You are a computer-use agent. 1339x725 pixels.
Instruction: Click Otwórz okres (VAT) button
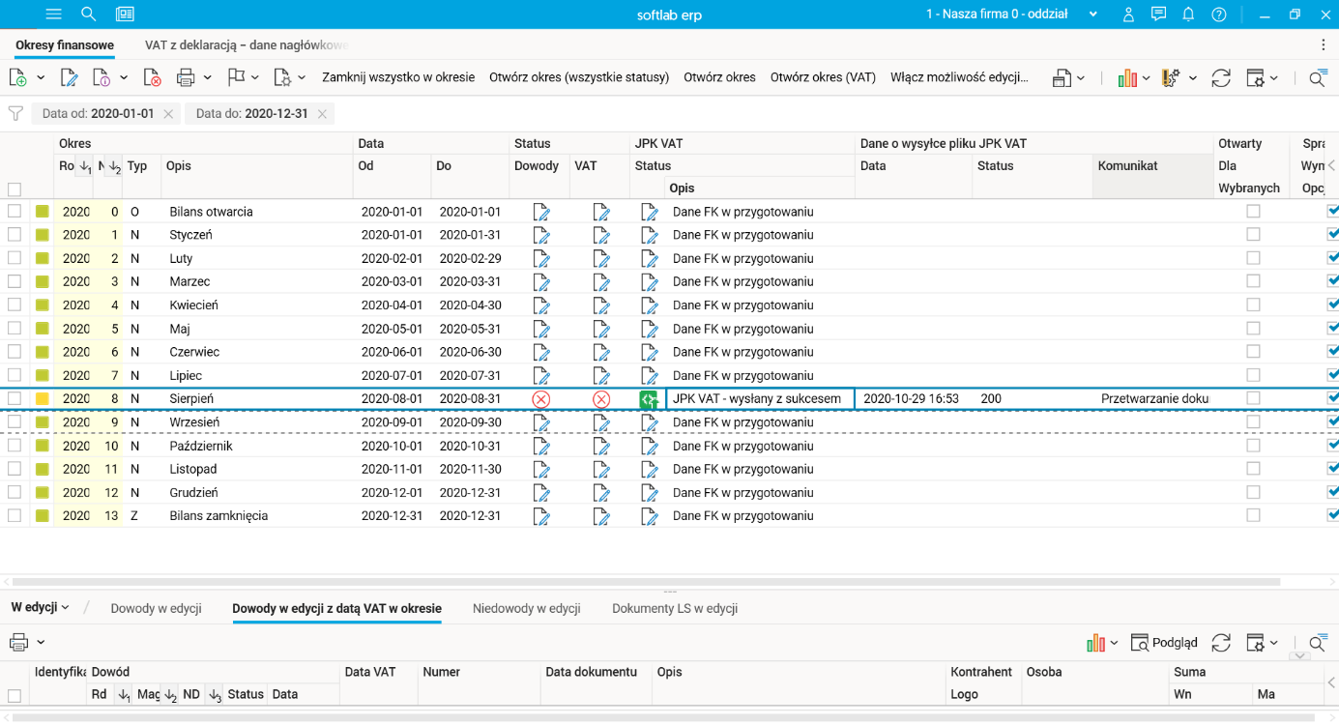(823, 77)
